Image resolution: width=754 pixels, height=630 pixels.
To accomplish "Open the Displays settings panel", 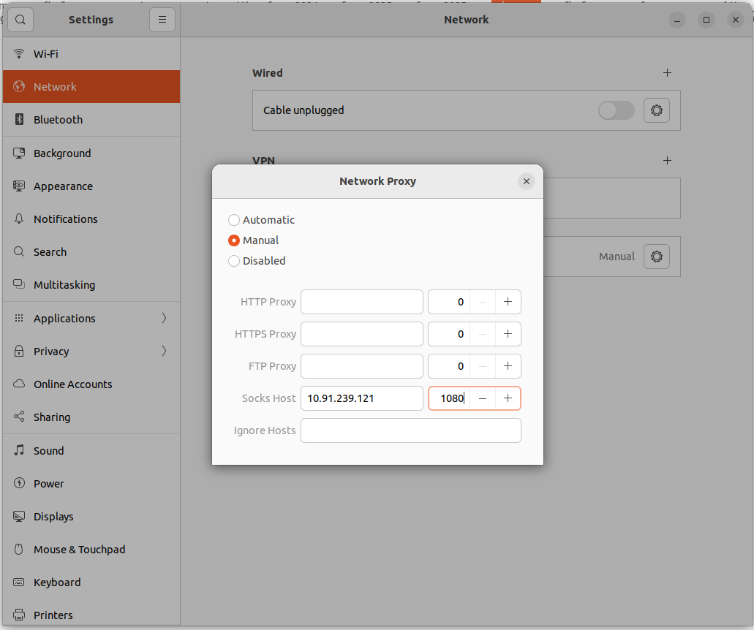I will pyautogui.click(x=53, y=517).
